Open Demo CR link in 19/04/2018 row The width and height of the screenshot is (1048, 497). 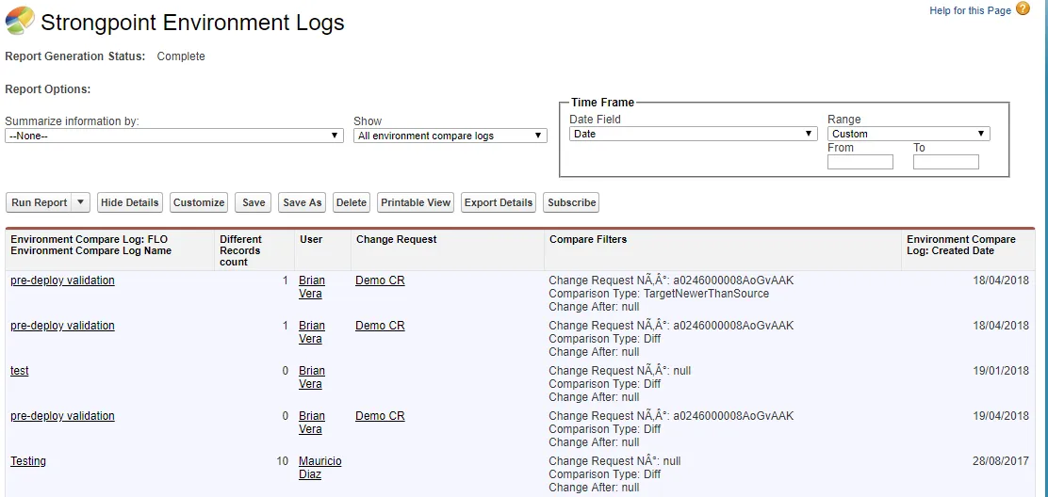point(380,416)
